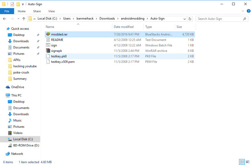The width and height of the screenshot is (251, 165).
Task: Click the Properties icon in the quick access toolbar
Action: pyautogui.click(x=12, y=4)
